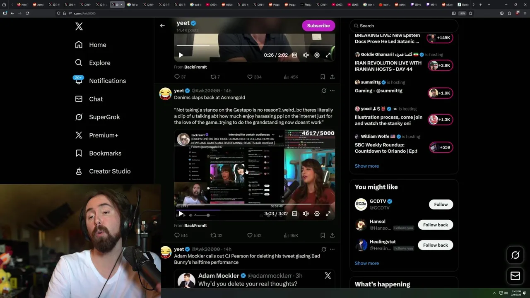Reply to the Denims post with 514 replies

[x=181, y=236]
